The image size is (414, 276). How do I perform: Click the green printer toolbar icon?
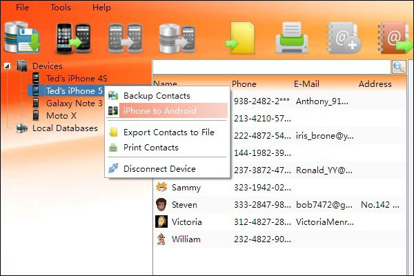pyautogui.click(x=292, y=38)
